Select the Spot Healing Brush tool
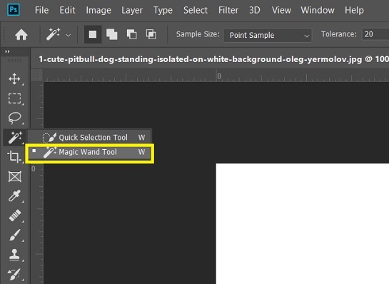The width and height of the screenshot is (389, 284). pyautogui.click(x=15, y=215)
